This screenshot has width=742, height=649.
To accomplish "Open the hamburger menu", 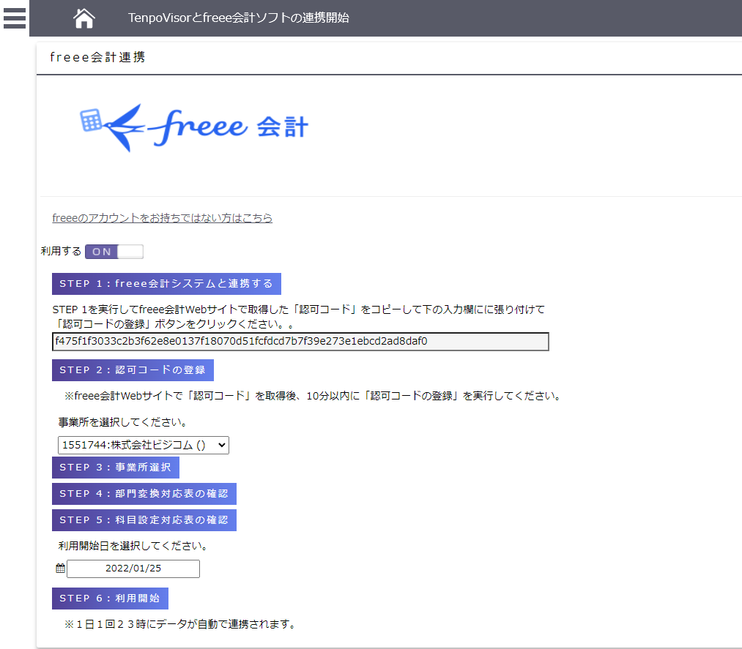I will (14, 18).
